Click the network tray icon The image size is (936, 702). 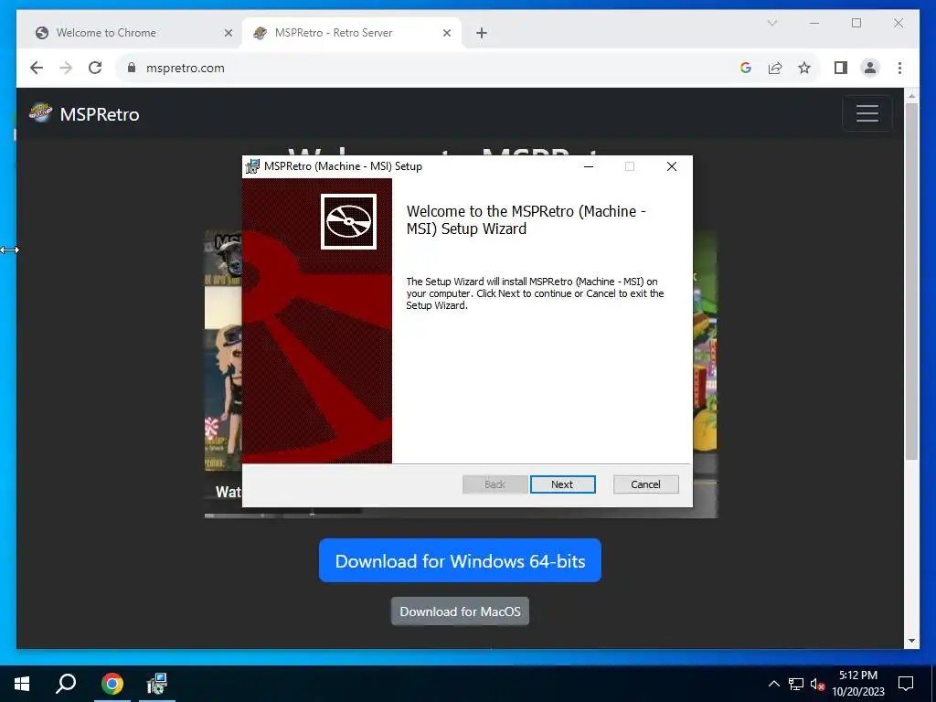pyautogui.click(x=796, y=684)
